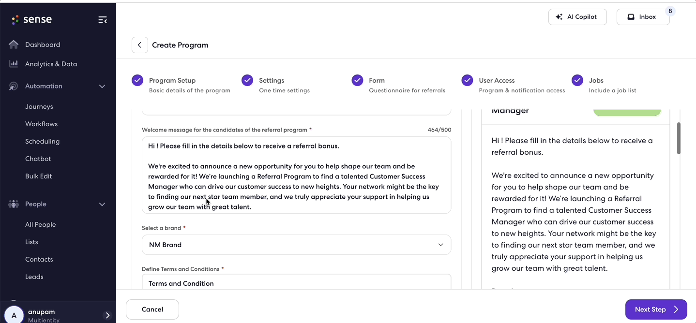Go back using the arrow beside Create Program
Viewport: 696px width, 323px height.
pyautogui.click(x=140, y=45)
